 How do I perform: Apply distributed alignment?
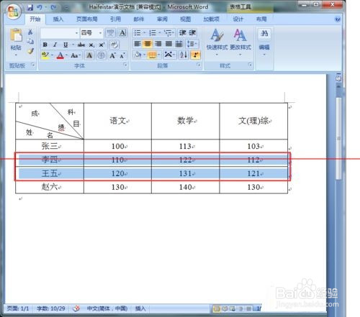(179, 44)
